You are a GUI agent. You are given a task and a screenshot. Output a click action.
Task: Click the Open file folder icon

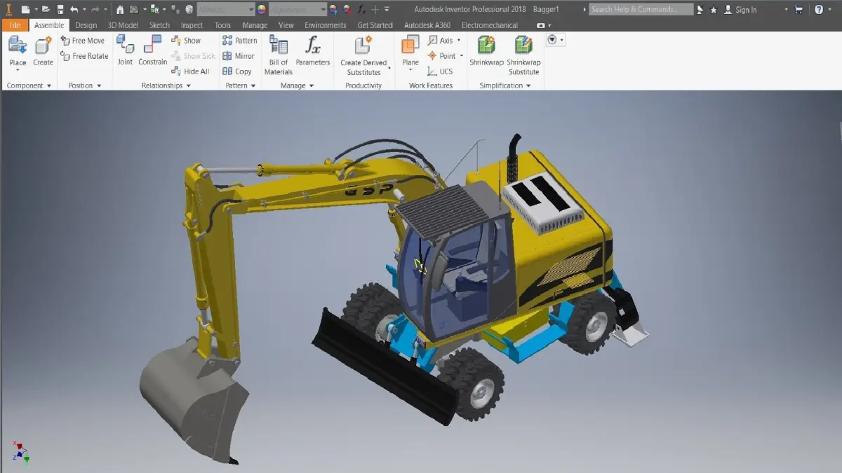point(45,10)
